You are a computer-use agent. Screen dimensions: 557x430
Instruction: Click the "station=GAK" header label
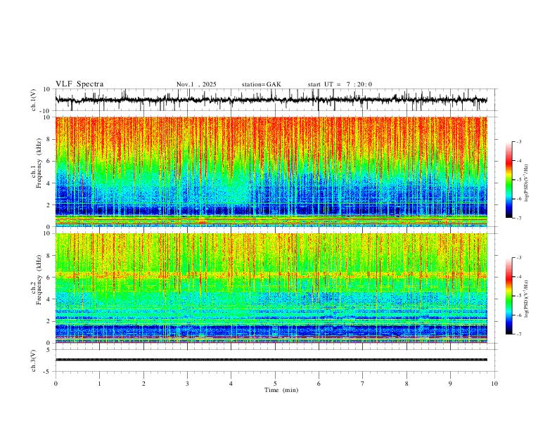pyautogui.click(x=261, y=84)
